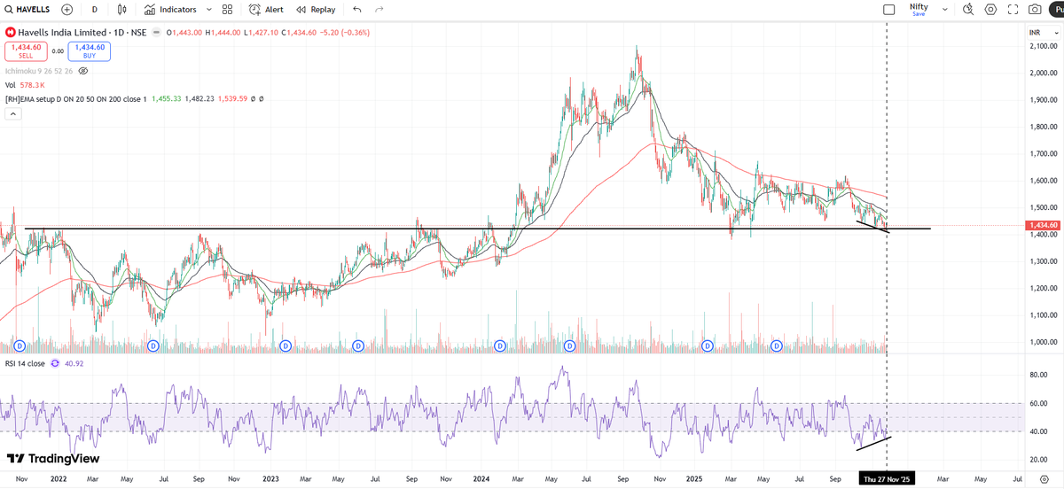Click the dividend D marker near February 2023
Image resolution: width=1064 pixels, height=489 pixels.
pyautogui.click(x=286, y=345)
